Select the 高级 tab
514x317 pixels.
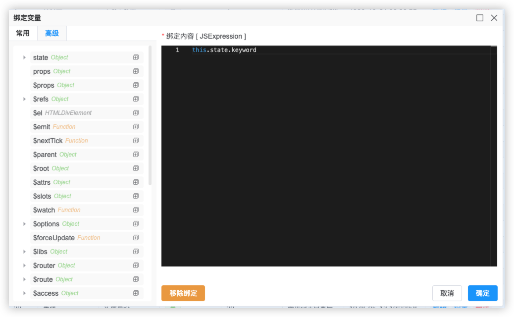coord(52,33)
